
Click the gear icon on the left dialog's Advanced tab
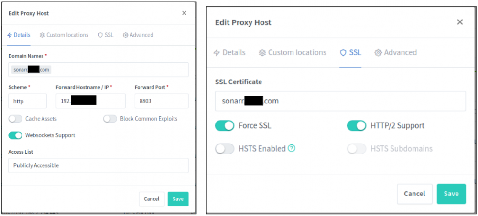(x=126, y=35)
